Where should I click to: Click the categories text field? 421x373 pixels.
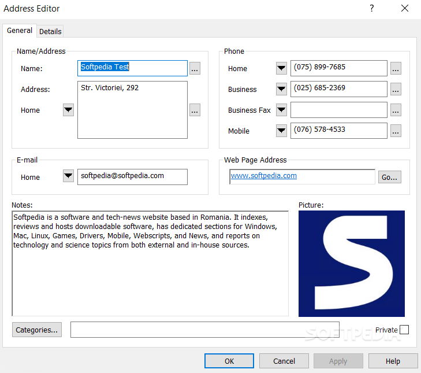(x=205, y=330)
